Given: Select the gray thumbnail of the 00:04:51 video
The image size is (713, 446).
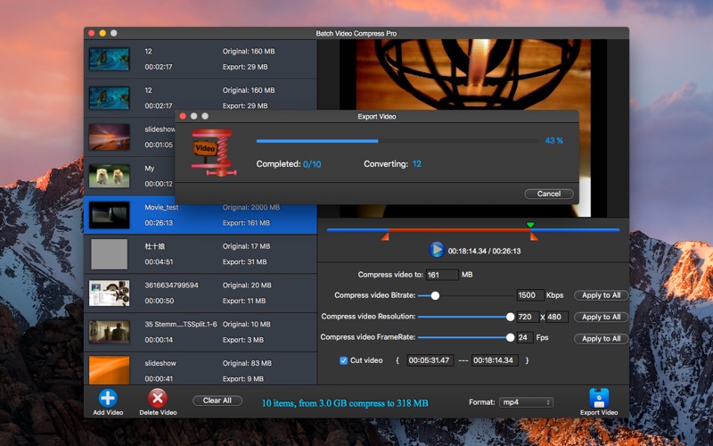Looking at the screenshot, I should pos(109,254).
